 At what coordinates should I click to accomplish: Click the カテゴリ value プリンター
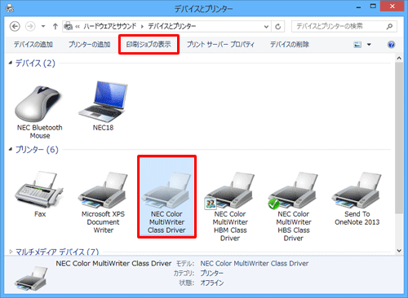(211, 273)
